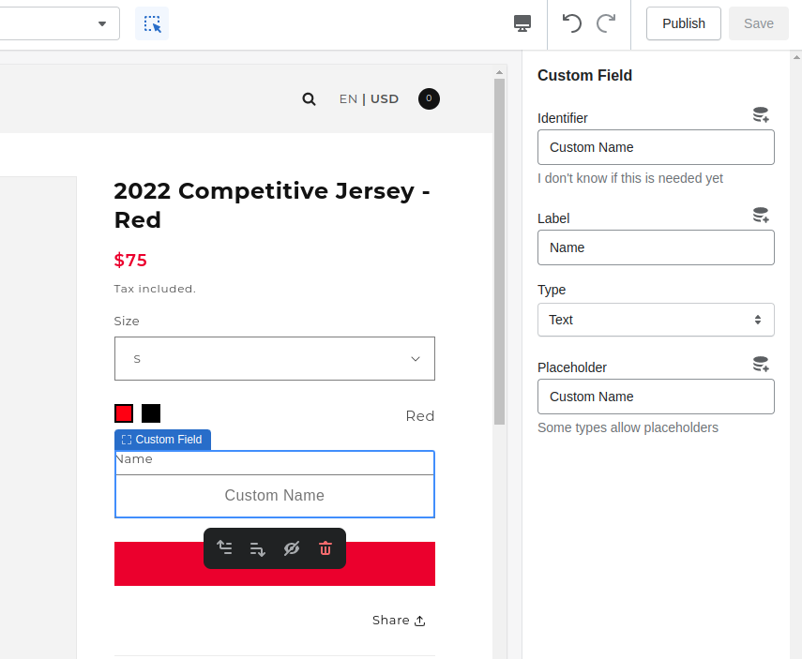802x659 pixels.
Task: Select the black color swatch variant
Action: pos(151,413)
